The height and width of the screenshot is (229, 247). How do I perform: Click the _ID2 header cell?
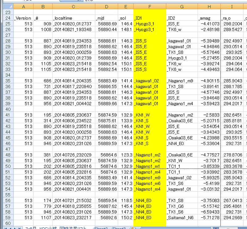tap(182, 18)
